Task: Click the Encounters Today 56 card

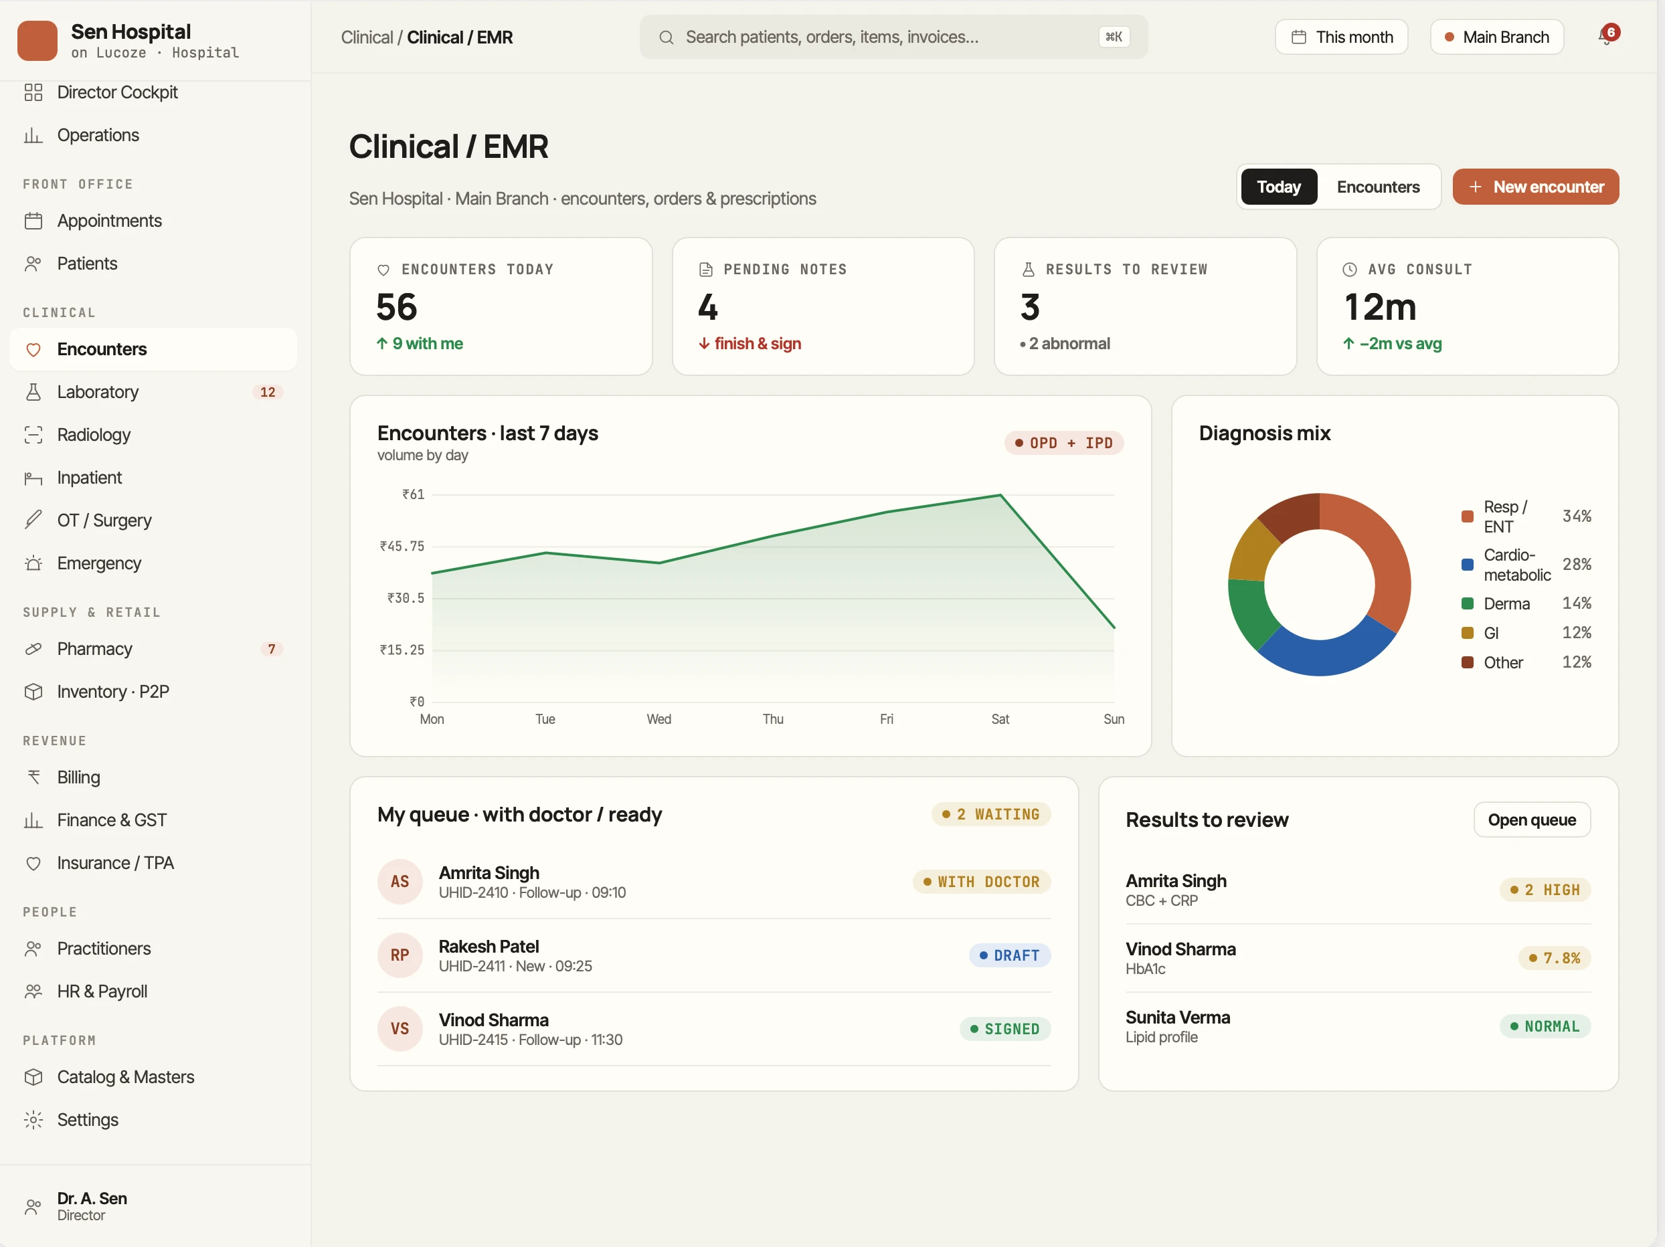Action: [x=501, y=307]
